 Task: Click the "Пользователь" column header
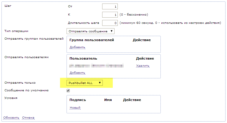(83, 58)
